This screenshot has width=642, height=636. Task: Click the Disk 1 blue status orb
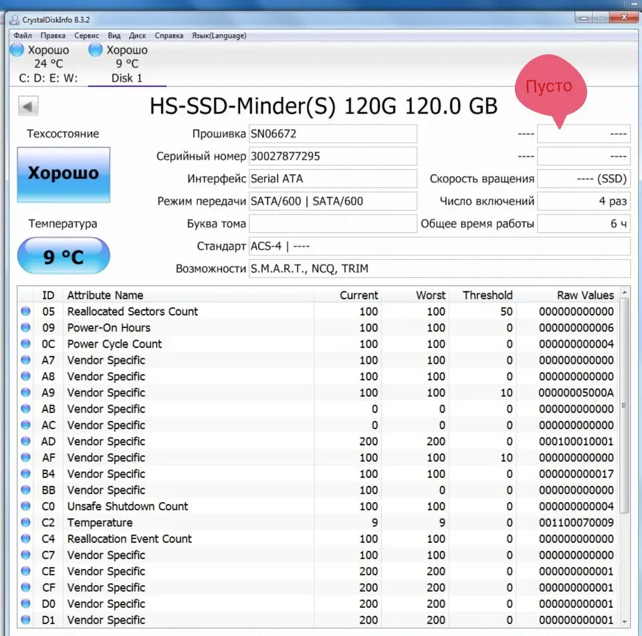coord(96,50)
